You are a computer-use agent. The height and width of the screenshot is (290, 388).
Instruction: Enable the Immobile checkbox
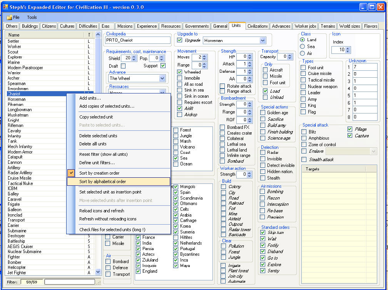click(180, 78)
